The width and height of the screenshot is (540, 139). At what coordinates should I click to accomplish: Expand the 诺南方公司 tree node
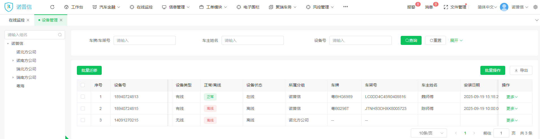tap(13, 60)
